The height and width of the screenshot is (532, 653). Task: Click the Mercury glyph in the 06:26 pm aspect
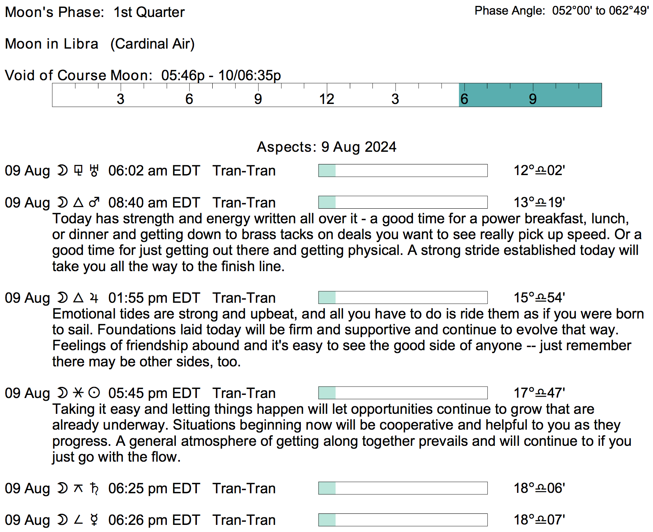[x=94, y=520]
